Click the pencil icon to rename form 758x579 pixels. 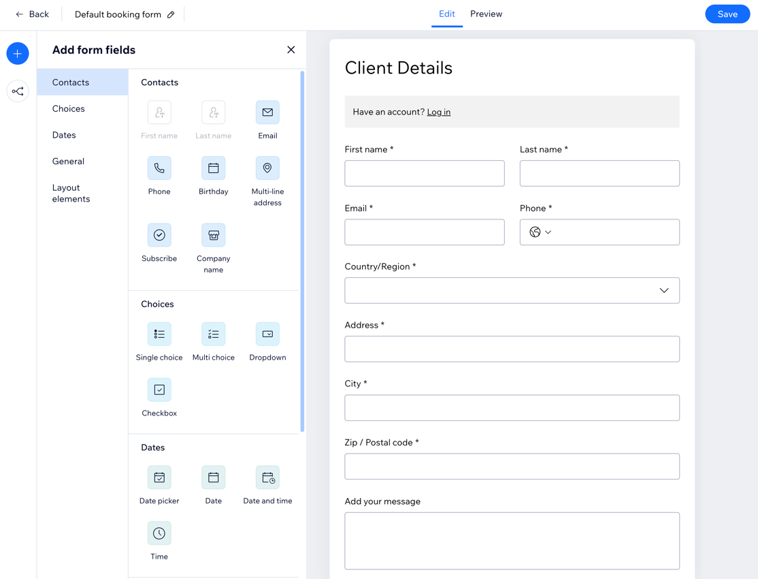click(171, 14)
